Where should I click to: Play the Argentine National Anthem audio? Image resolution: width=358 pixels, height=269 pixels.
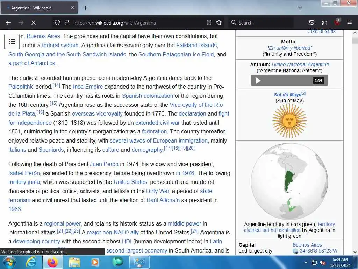(x=258, y=81)
